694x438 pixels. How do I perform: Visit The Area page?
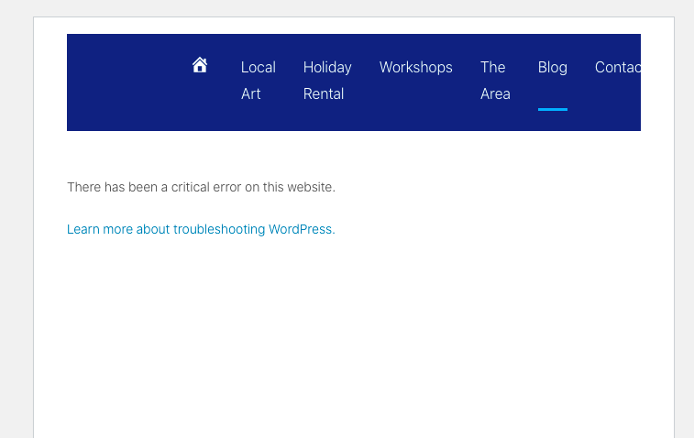(495, 81)
